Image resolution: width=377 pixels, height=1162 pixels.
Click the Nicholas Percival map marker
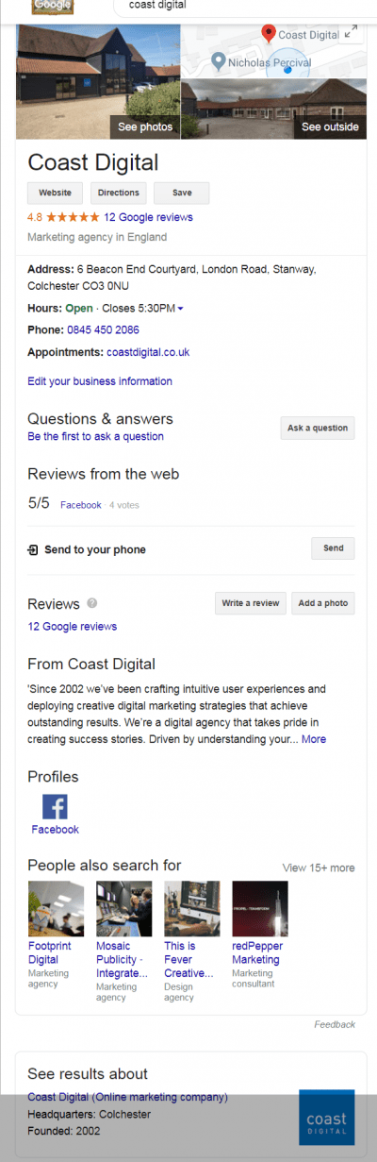pos(219,61)
